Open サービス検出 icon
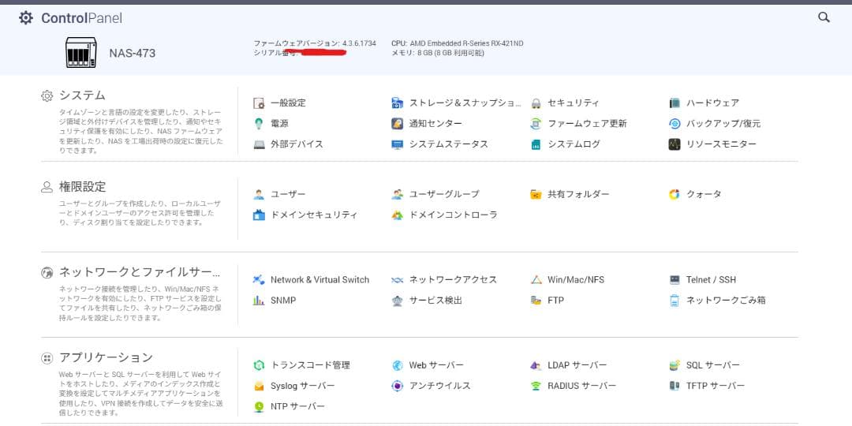This screenshot has height=426, width=852. tap(397, 301)
